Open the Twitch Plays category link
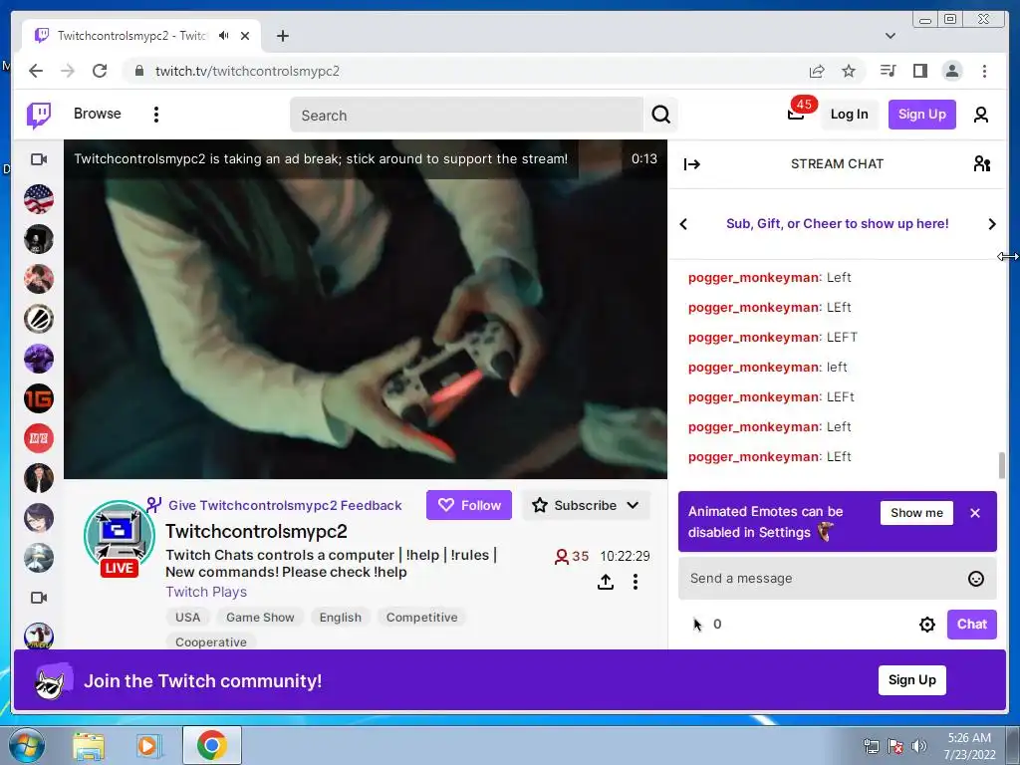Screen dimensions: 1020x765 tap(206, 592)
